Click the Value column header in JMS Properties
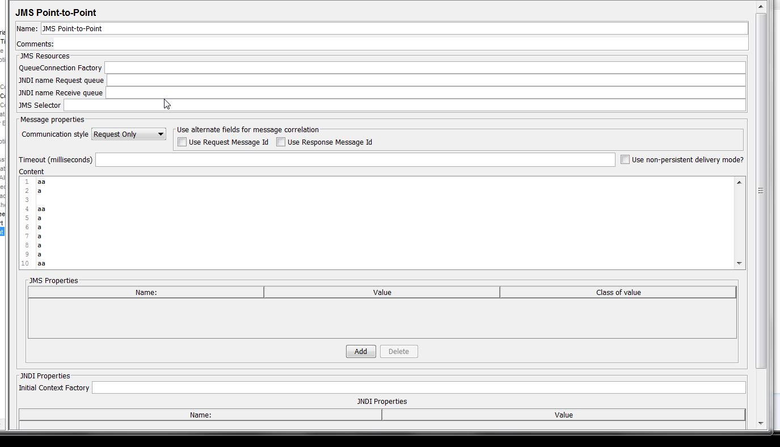Viewport: 780px width, 447px height. [x=382, y=292]
